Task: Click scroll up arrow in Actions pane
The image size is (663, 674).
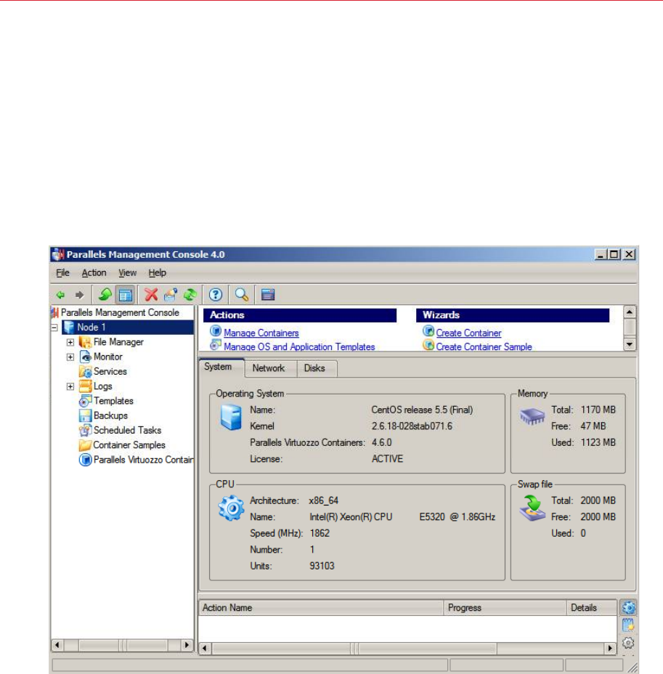Action: pyautogui.click(x=630, y=312)
